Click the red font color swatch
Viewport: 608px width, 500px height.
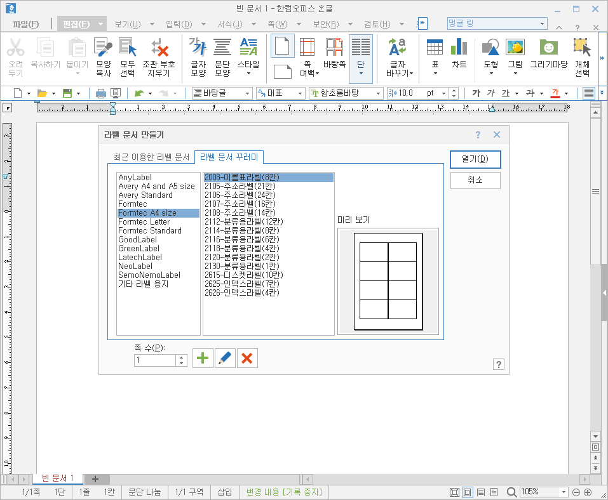coord(555,93)
